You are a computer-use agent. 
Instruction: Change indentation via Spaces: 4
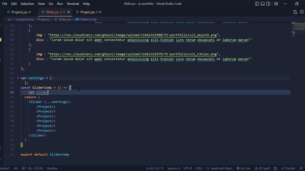pos(173,168)
